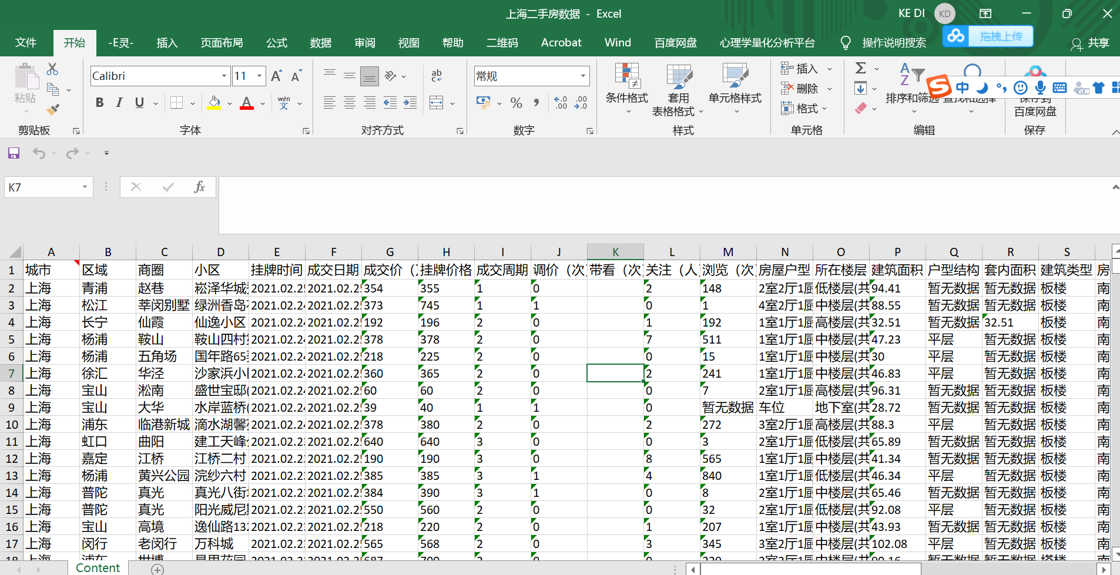Add a new sheet with plus button
Image resolution: width=1120 pixels, height=575 pixels.
pos(157,569)
